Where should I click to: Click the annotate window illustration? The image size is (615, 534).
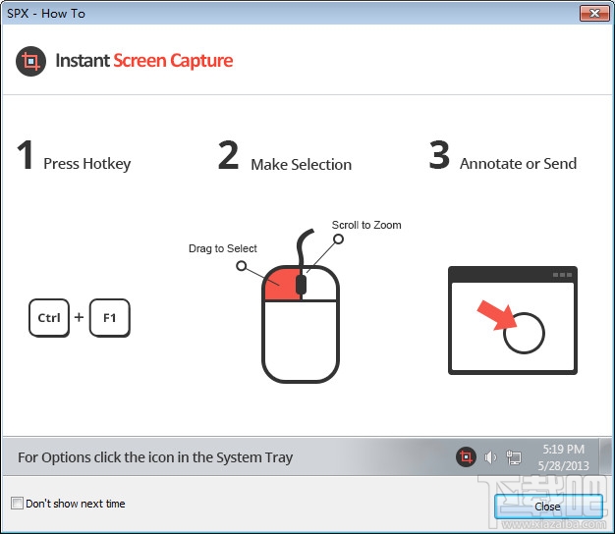click(x=513, y=320)
